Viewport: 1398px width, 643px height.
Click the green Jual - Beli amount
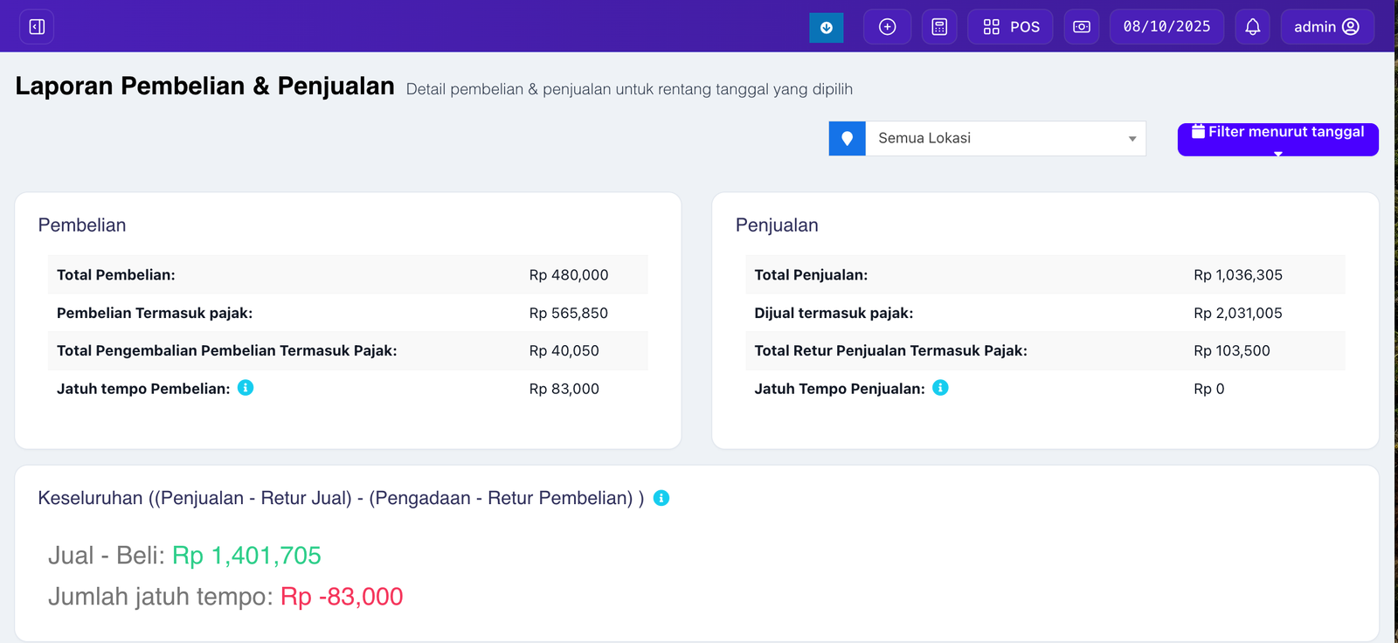click(x=246, y=556)
